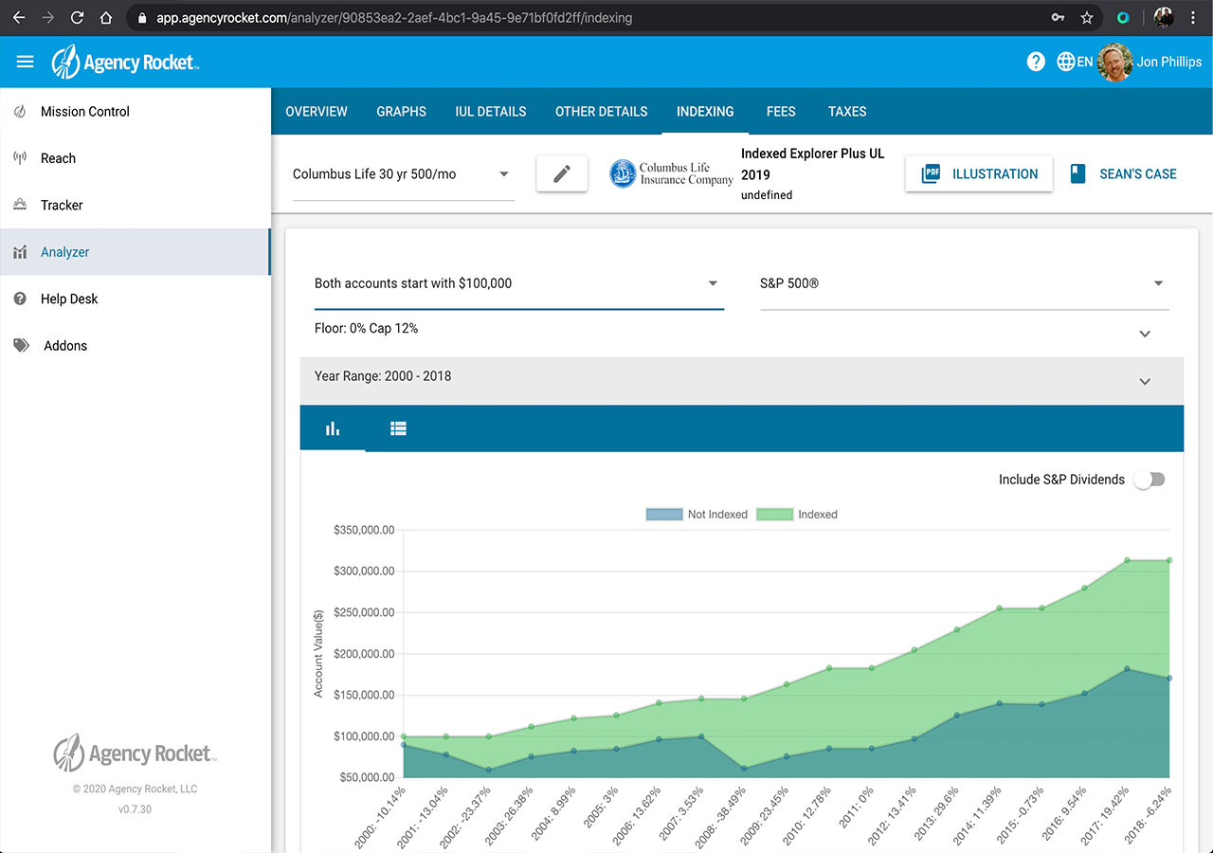Click the 2017 Not Indexed data point
The image size is (1213, 853).
pyautogui.click(x=1127, y=669)
